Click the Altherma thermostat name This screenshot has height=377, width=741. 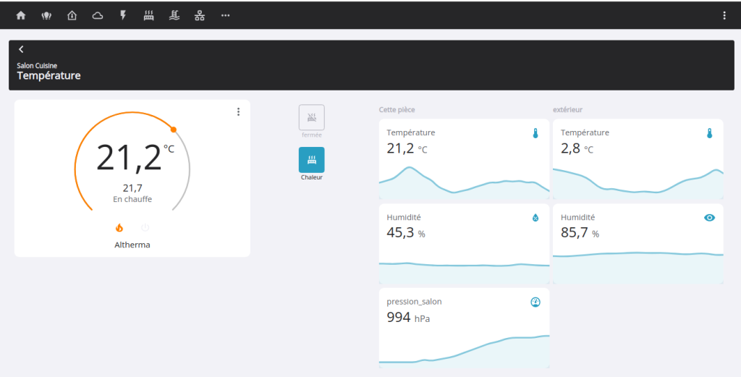[132, 245]
